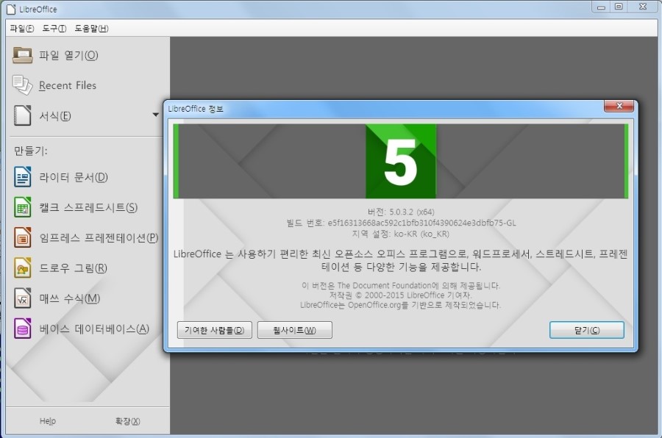Maximize the LibreOffice main window
The image size is (662, 438).
[x=619, y=7]
